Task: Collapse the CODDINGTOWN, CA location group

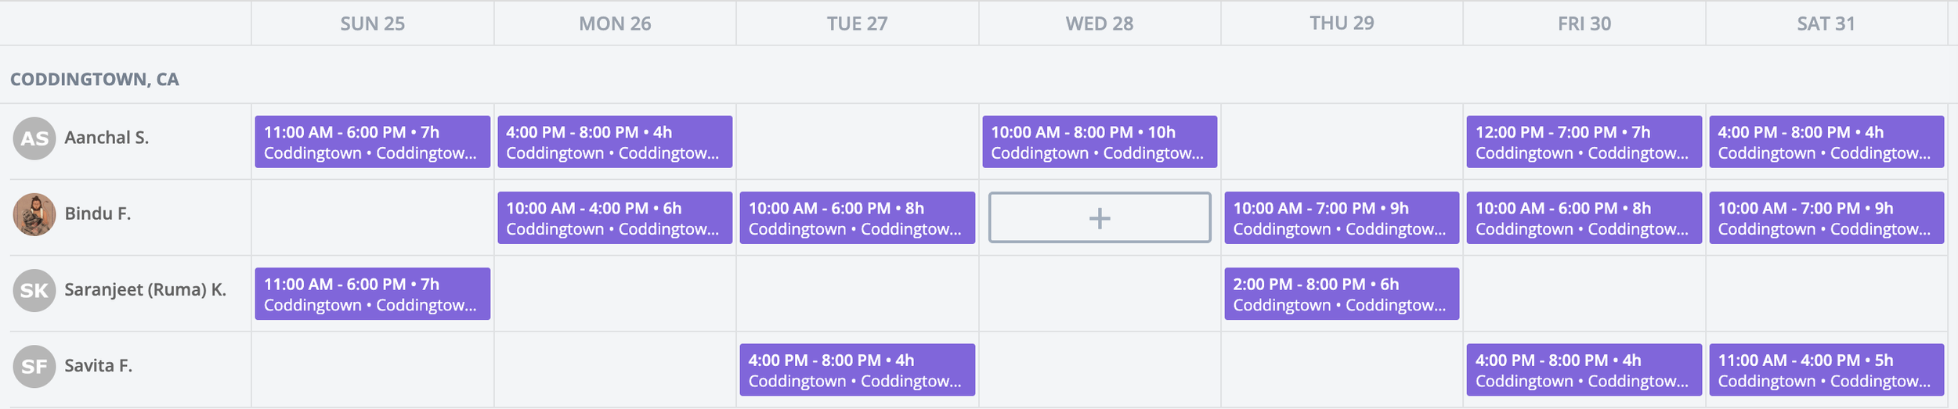Action: tap(95, 79)
